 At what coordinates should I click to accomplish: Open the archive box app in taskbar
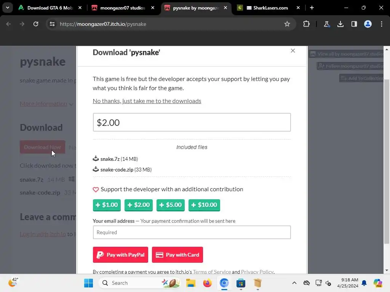[x=258, y=283]
